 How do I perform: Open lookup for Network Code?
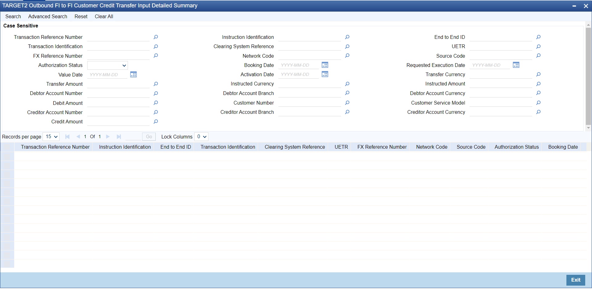347,56
